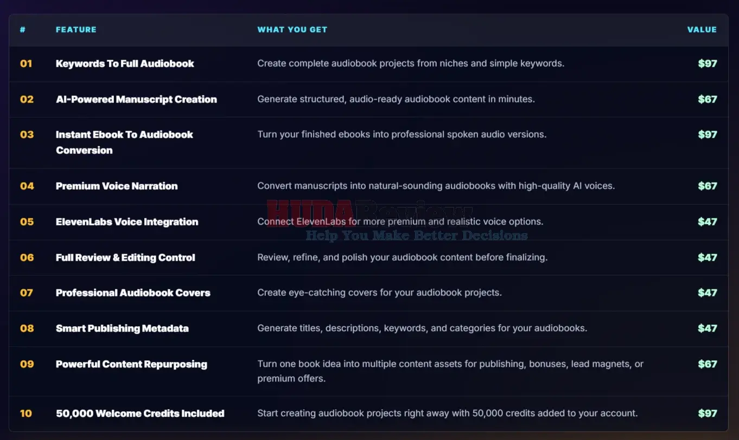Image resolution: width=739 pixels, height=440 pixels.
Task: Click the $47 value for Full Review & Editing Control
Action: coord(708,257)
